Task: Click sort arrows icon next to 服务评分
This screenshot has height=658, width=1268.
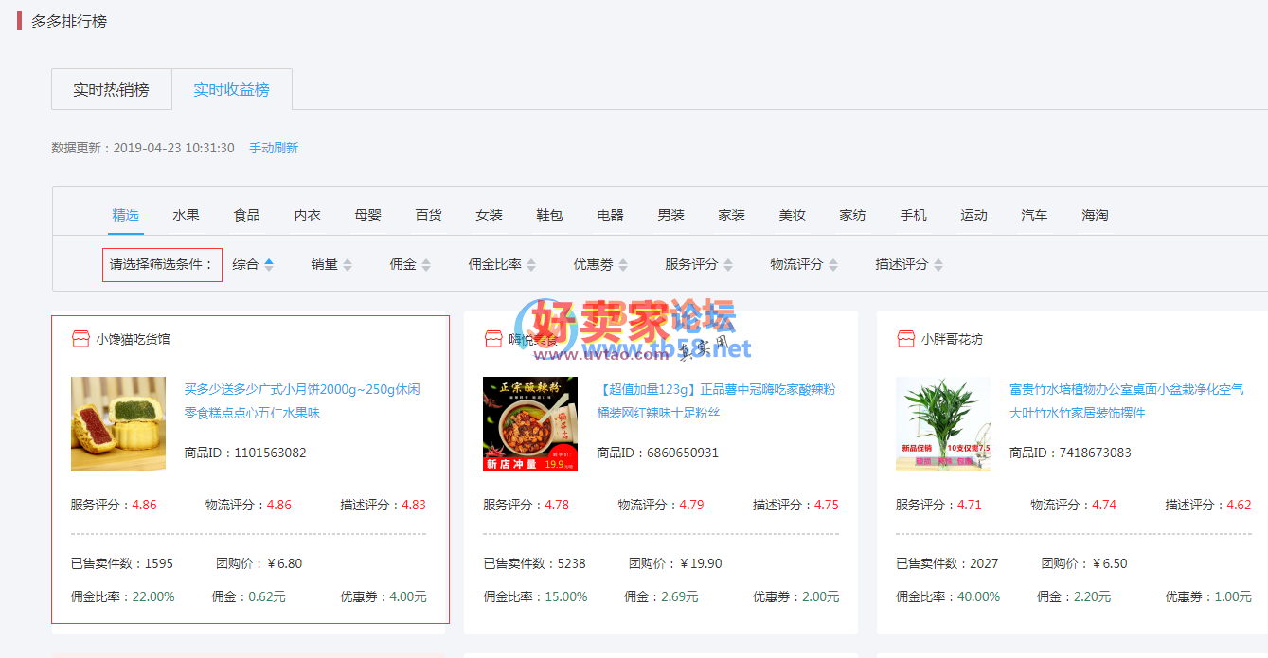Action: 727,265
